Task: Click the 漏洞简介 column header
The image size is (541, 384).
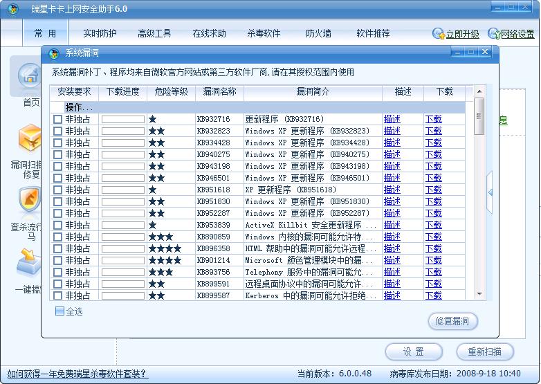Action: [x=313, y=92]
